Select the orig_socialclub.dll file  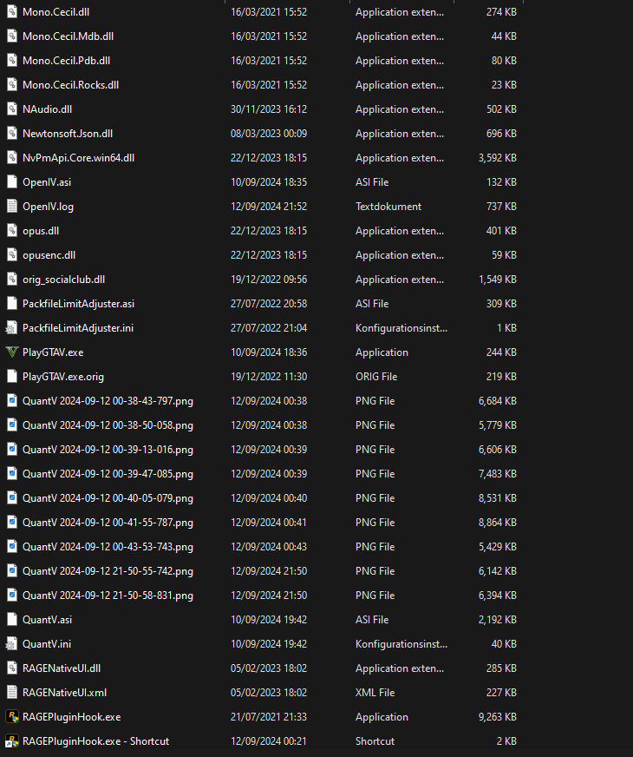coord(63,280)
